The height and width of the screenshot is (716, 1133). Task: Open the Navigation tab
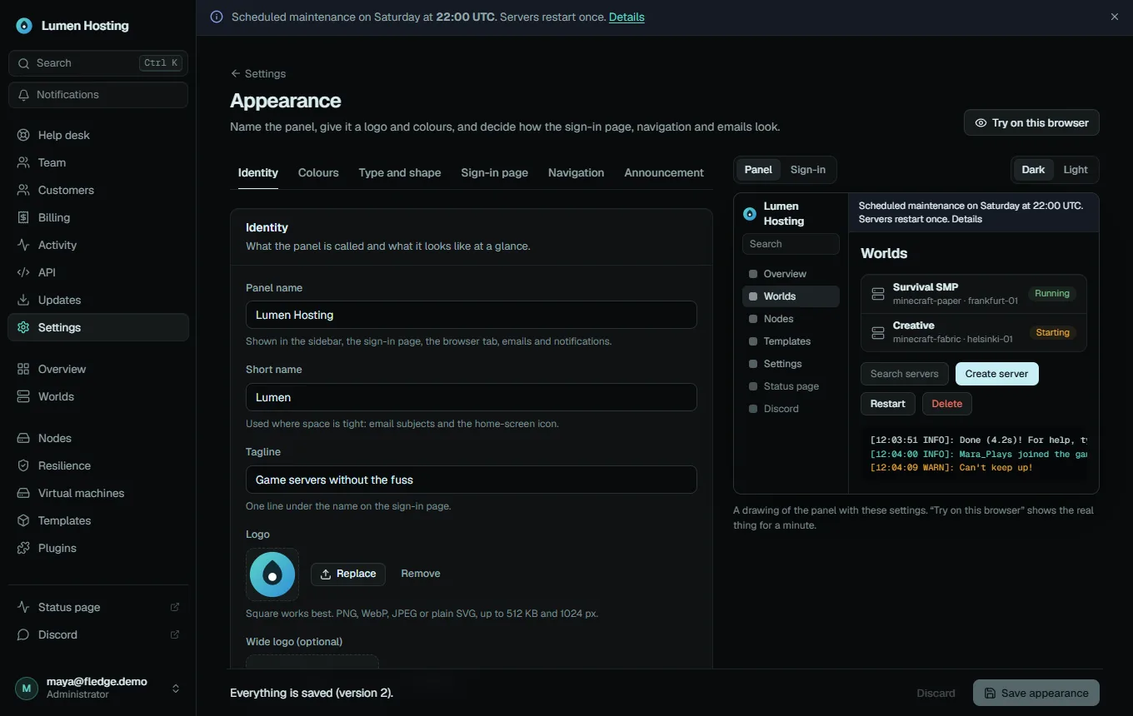[576, 172]
